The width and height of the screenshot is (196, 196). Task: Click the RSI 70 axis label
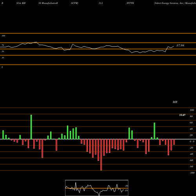click(x=3, y=45)
